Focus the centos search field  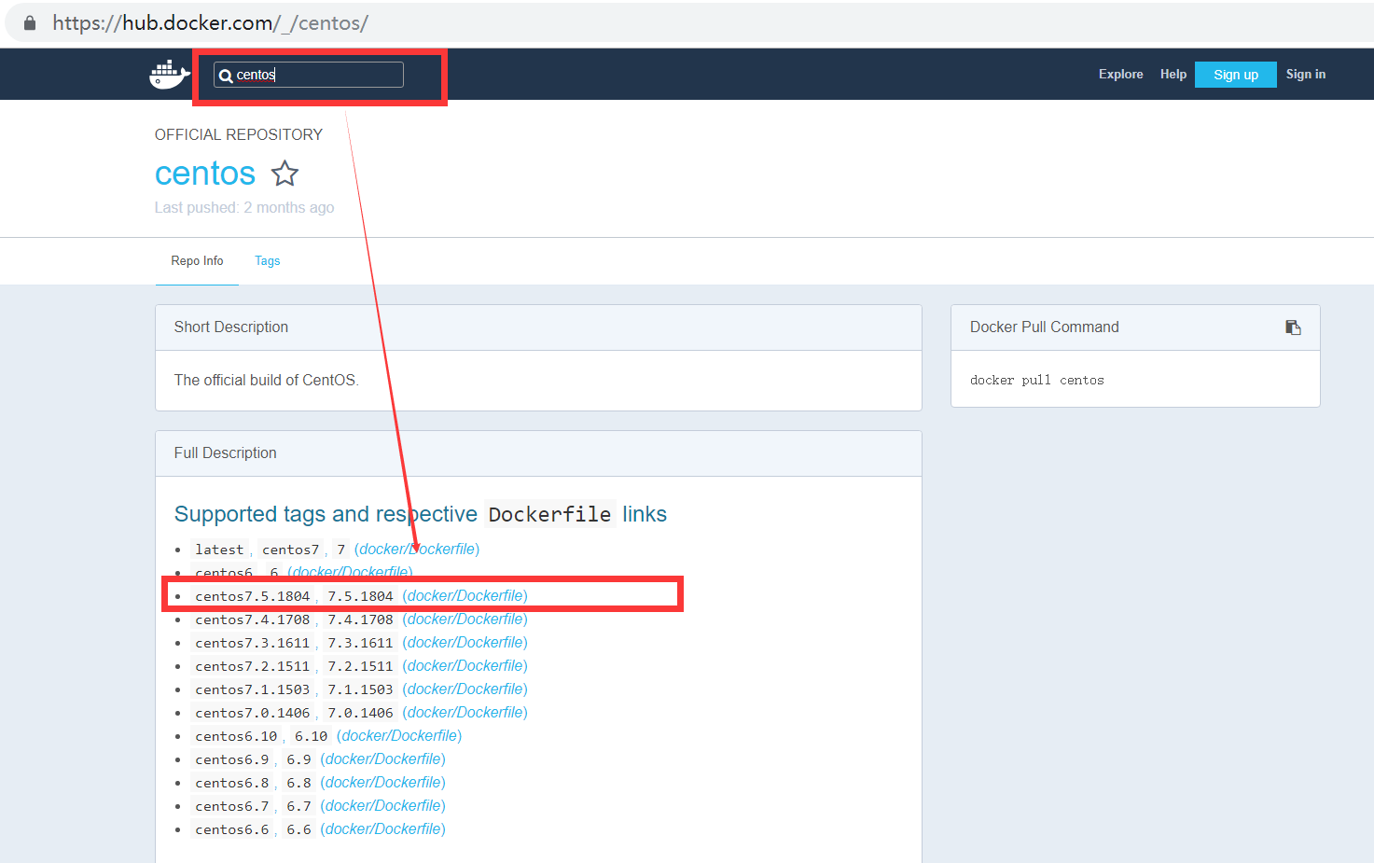coord(309,75)
